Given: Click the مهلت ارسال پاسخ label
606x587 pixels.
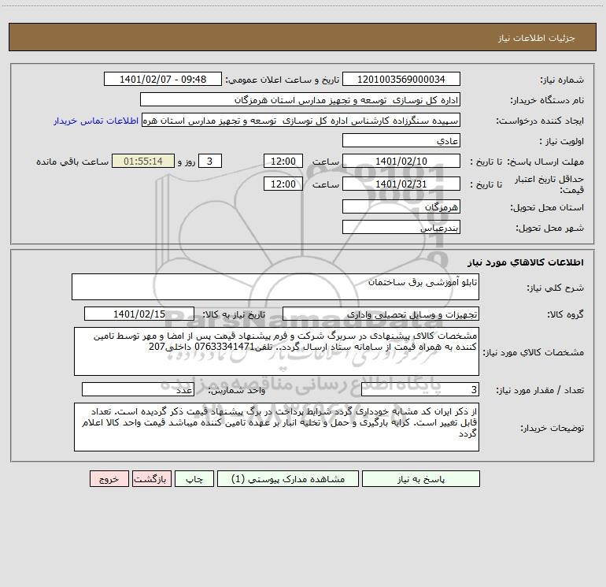Looking at the screenshot, I should click(545, 162).
